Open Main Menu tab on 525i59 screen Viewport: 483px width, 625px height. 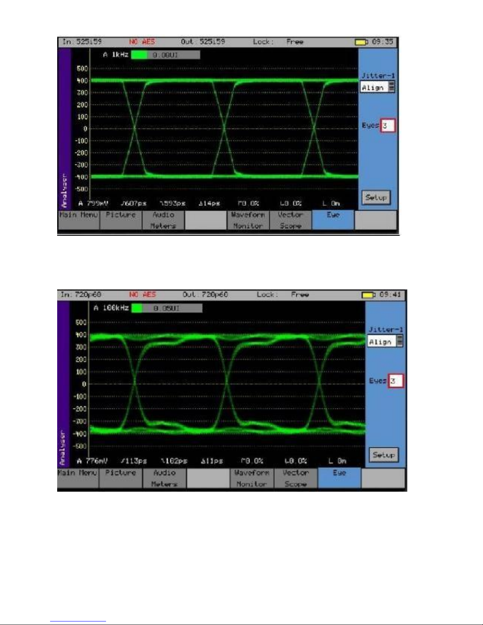pyautogui.click(x=78, y=220)
